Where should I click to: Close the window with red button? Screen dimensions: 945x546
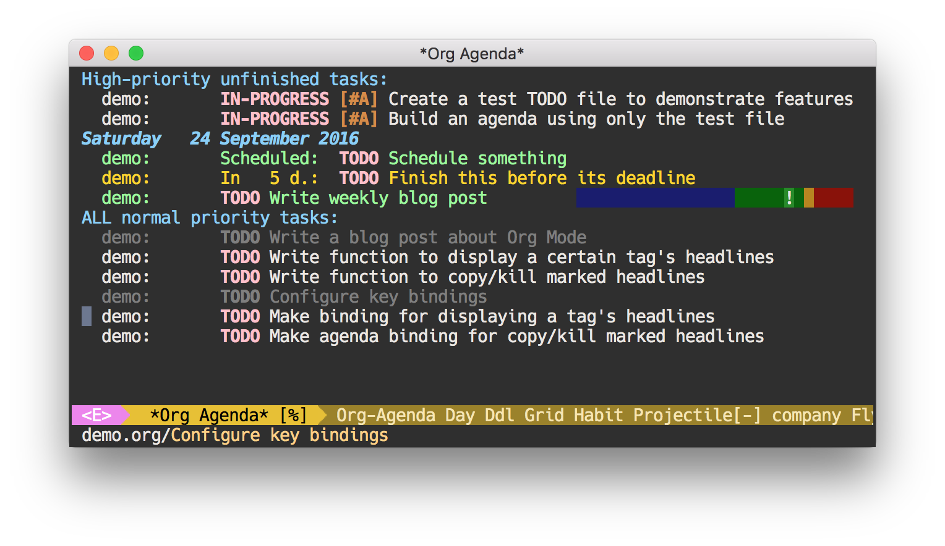click(x=87, y=53)
